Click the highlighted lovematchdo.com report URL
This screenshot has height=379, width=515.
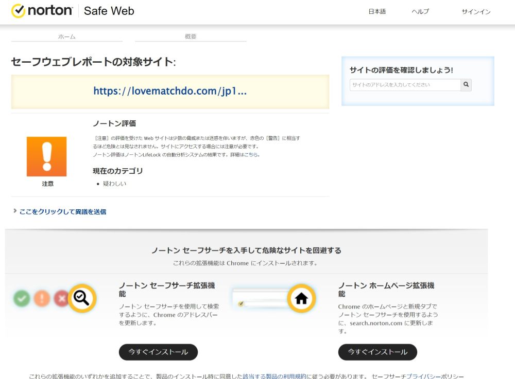(170, 91)
